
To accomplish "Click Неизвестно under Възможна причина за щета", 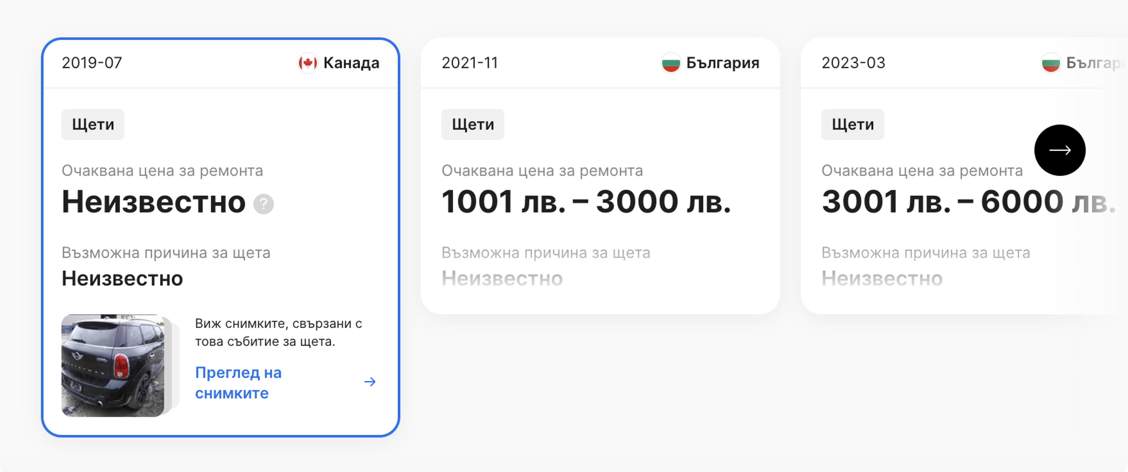I will 122,278.
